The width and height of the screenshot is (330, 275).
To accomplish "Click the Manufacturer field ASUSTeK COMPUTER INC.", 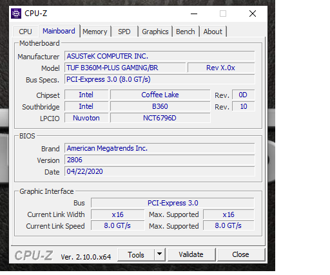I will (x=160, y=56).
